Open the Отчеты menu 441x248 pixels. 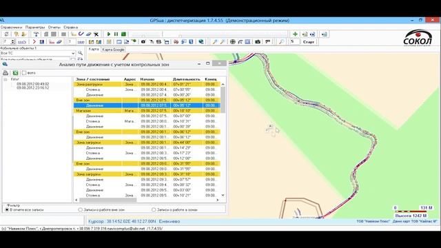pyautogui.click(x=54, y=28)
